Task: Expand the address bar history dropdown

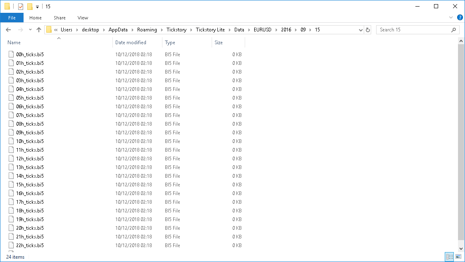Action: [360, 30]
